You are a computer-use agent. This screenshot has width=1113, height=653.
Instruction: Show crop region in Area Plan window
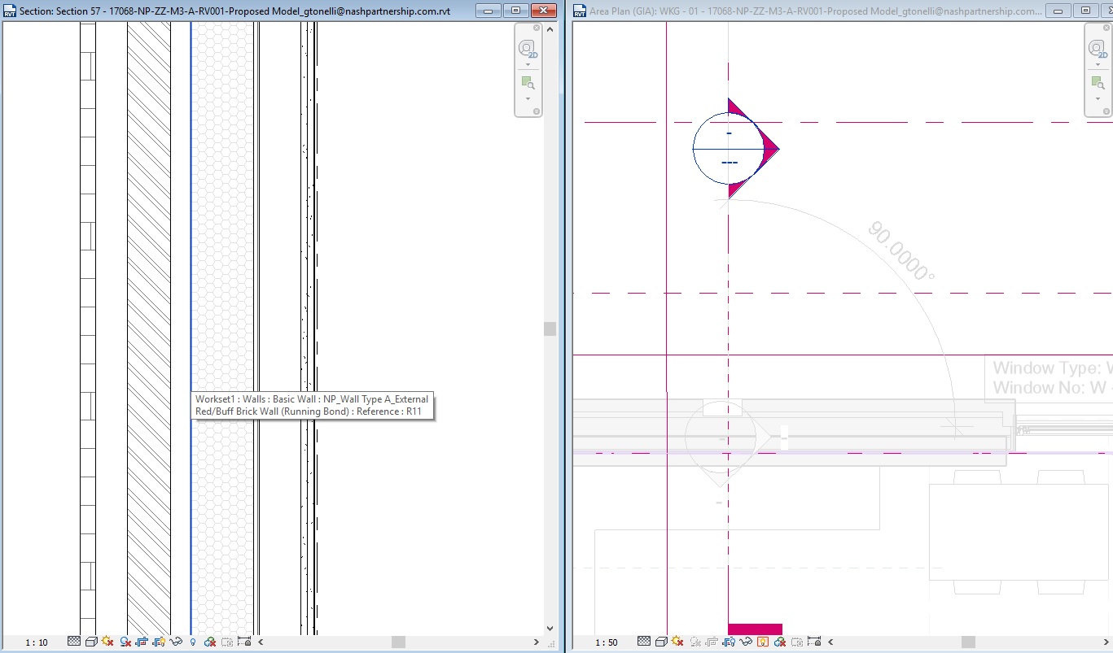point(729,642)
